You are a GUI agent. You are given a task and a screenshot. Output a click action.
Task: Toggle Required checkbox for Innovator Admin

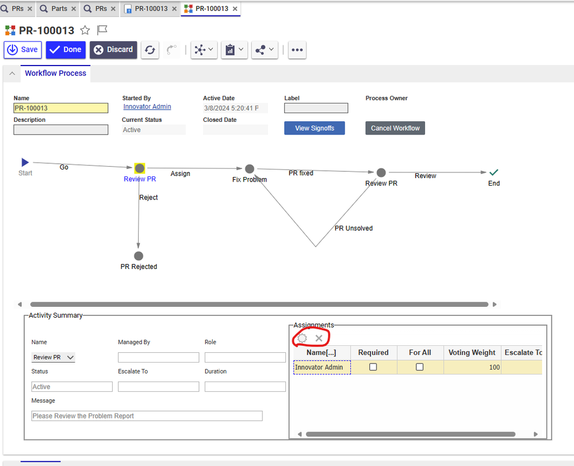[x=373, y=367]
